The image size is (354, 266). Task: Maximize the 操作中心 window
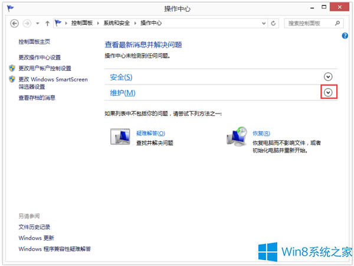coord(324,7)
